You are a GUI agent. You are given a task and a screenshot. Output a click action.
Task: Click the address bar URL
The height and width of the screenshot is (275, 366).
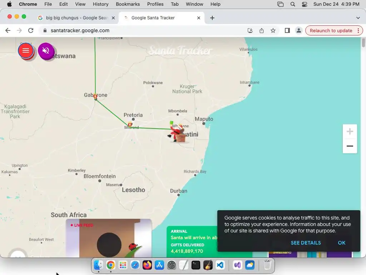click(80, 30)
